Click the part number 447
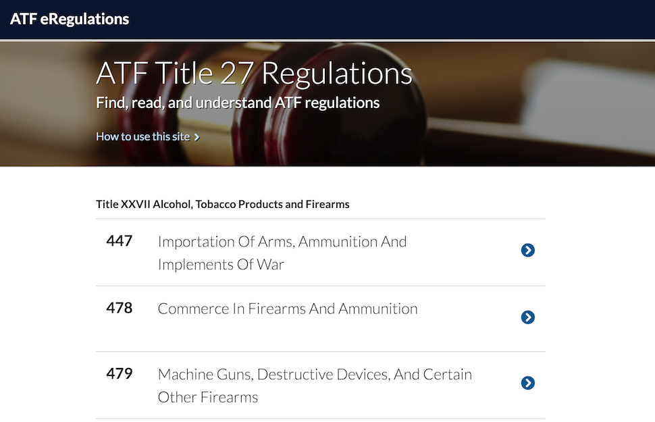Image resolution: width=655 pixels, height=422 pixels. (120, 240)
